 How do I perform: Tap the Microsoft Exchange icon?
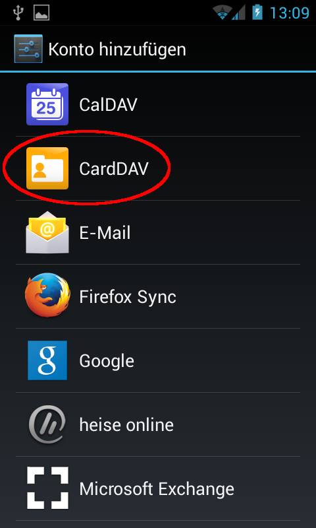[x=47, y=488]
